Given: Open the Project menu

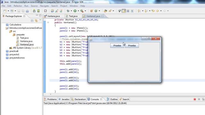Looking at the screenshot, I should [64, 6].
